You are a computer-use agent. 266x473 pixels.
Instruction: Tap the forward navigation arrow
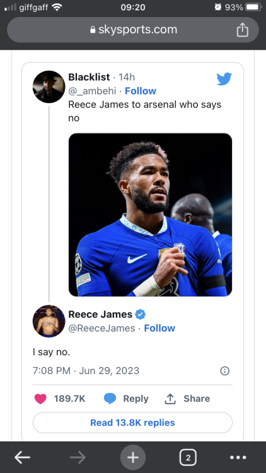click(x=78, y=458)
